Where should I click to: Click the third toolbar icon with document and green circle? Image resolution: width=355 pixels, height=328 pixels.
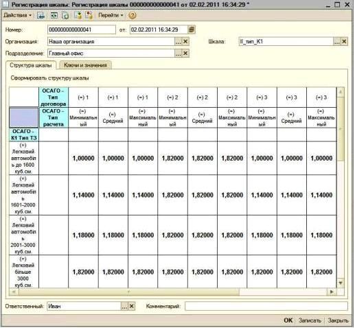(66, 15)
